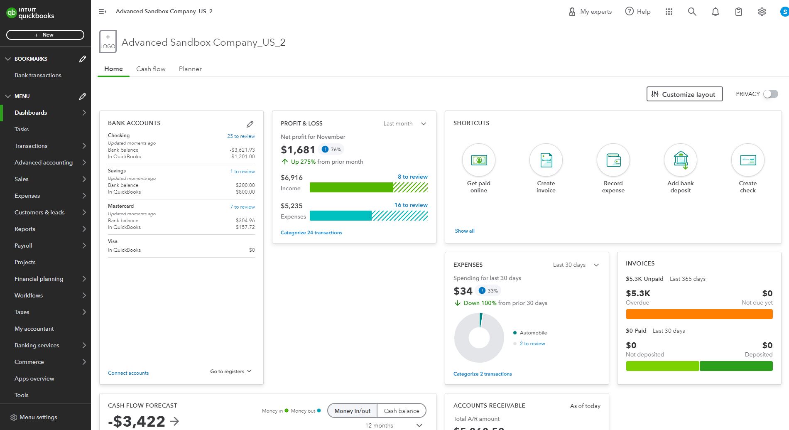Expand Transactions submenu
The width and height of the screenshot is (789, 430).
tap(84, 146)
